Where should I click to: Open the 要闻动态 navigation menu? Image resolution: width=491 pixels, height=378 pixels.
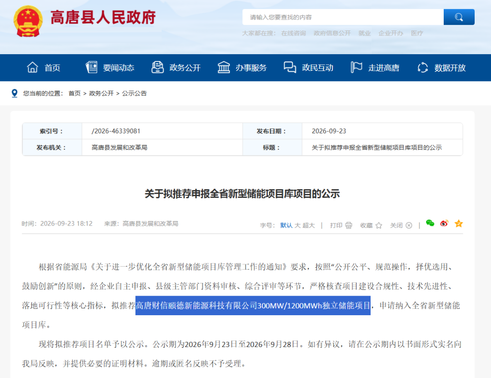coord(119,68)
